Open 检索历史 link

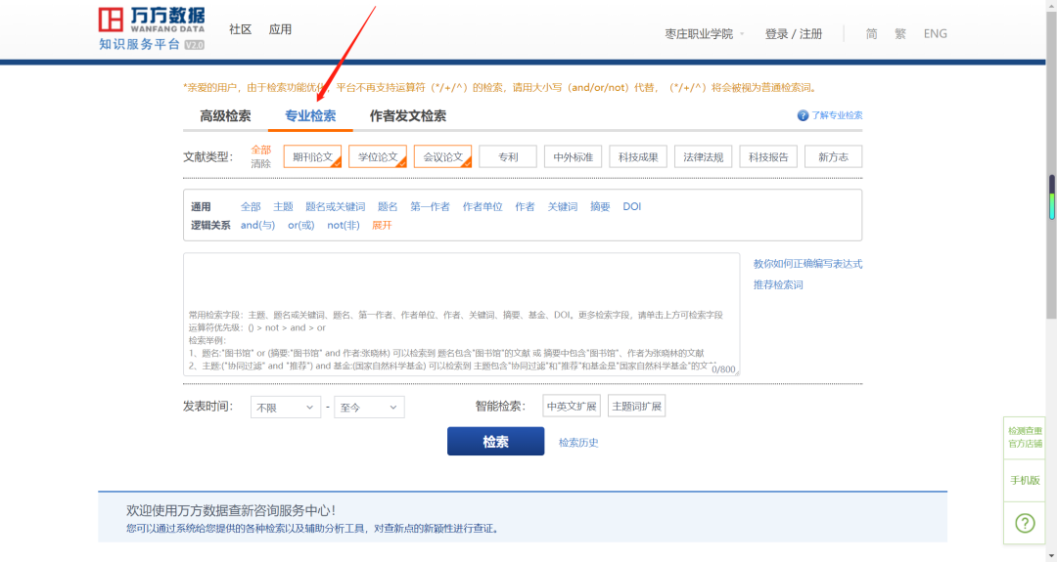click(578, 442)
